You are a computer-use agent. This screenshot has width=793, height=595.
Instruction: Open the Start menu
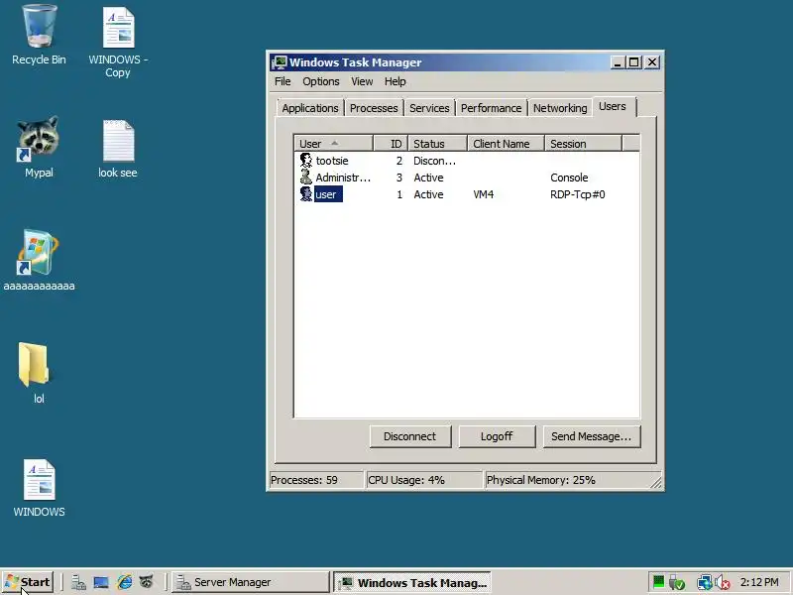pos(28,582)
